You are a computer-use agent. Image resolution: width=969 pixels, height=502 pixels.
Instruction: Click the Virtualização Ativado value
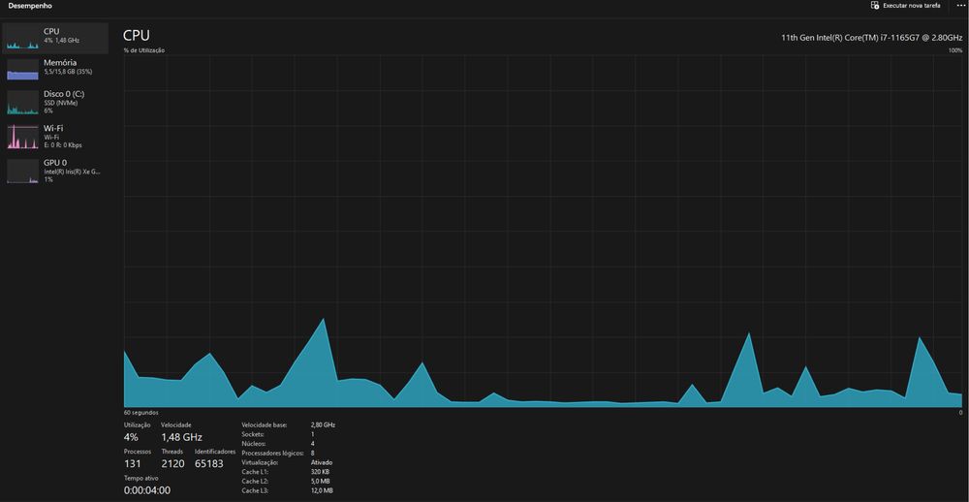coord(322,462)
